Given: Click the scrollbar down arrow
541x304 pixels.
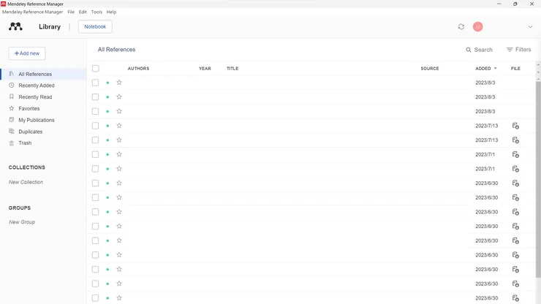Looking at the screenshot, I should point(538,72).
